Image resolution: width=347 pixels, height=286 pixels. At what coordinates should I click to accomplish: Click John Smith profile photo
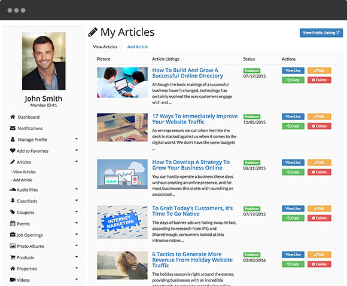click(44, 61)
